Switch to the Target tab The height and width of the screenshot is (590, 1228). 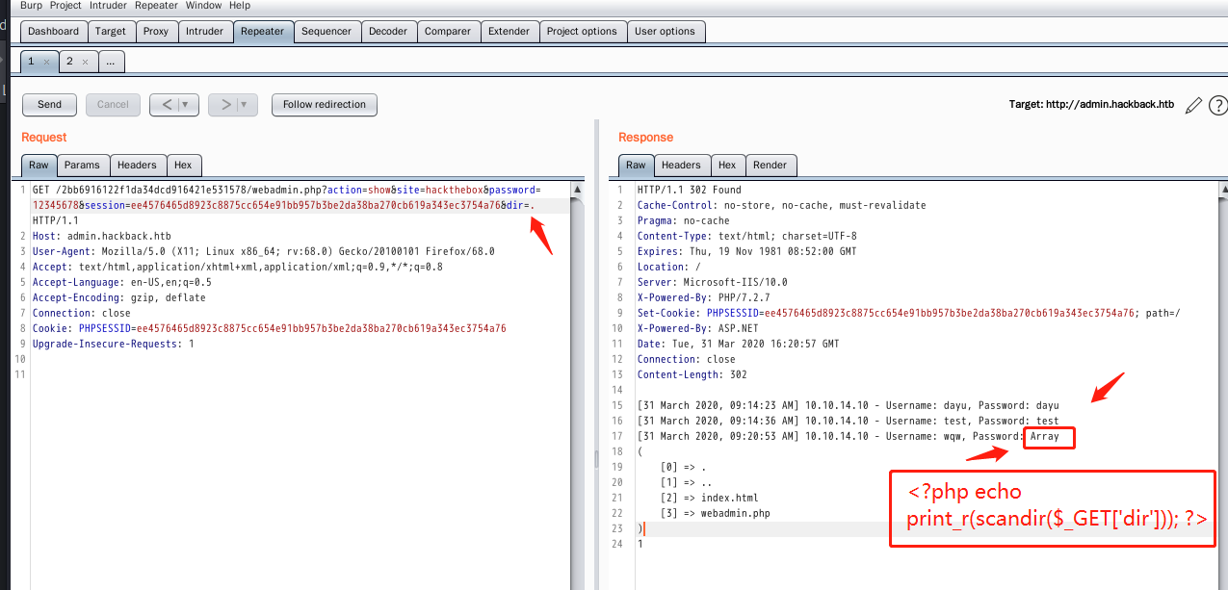111,32
